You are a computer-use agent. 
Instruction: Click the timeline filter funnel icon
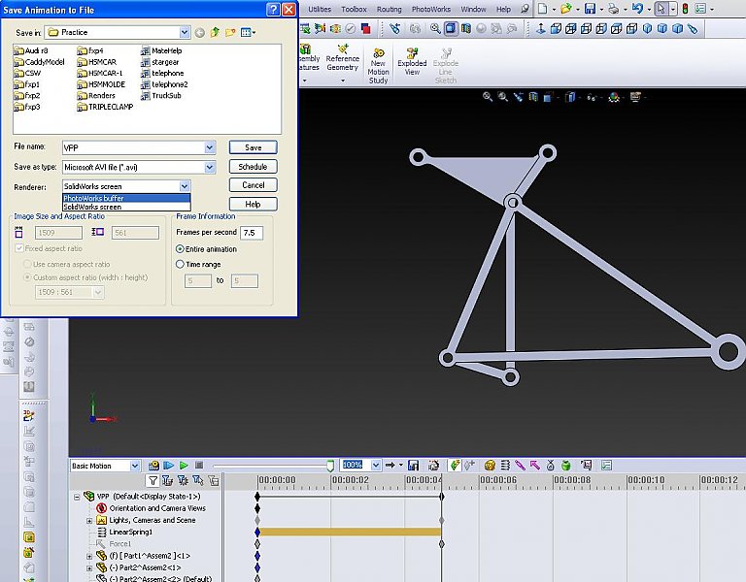tap(153, 480)
